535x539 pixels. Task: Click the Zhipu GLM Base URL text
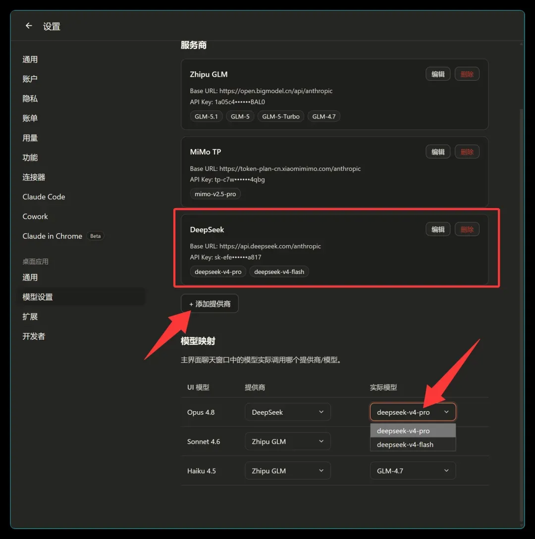coord(261,91)
